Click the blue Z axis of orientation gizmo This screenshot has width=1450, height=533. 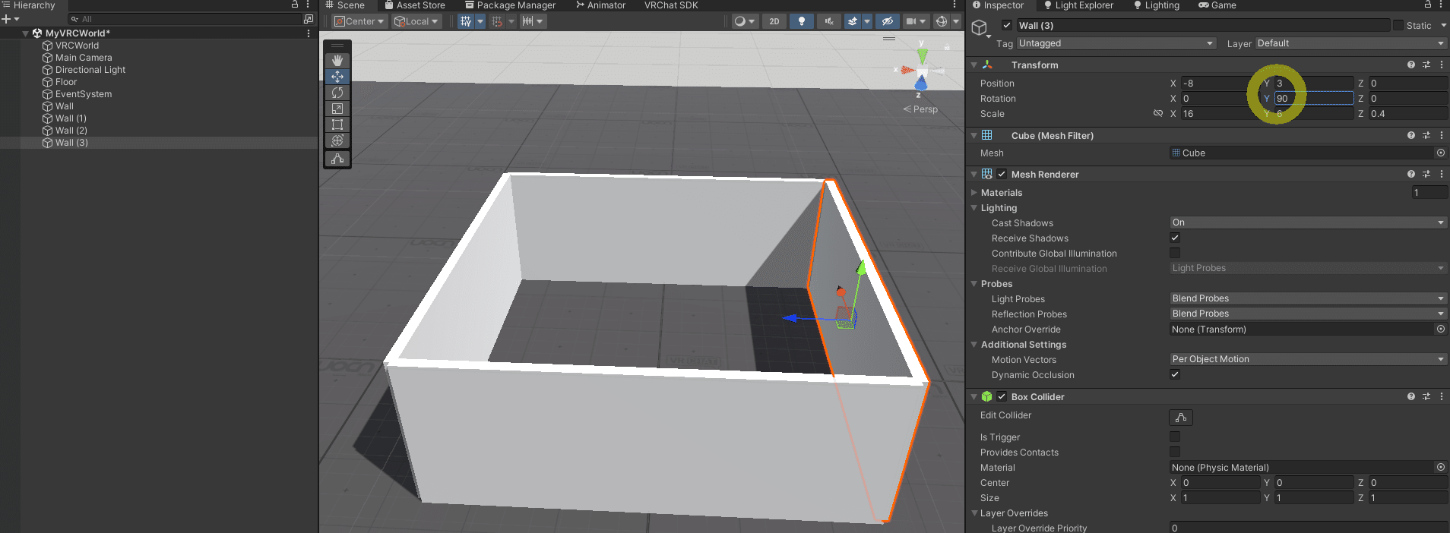(x=921, y=83)
